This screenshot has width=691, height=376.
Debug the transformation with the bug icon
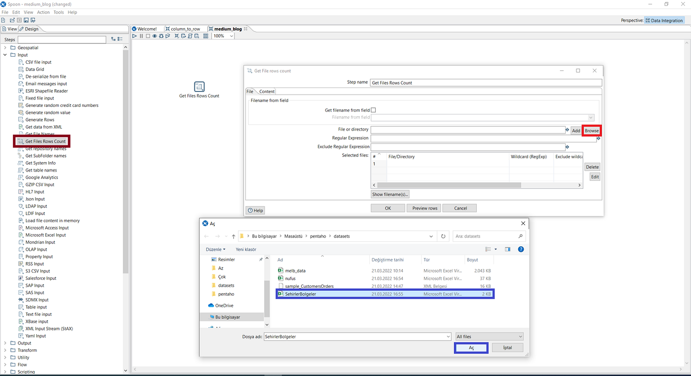coord(161,35)
